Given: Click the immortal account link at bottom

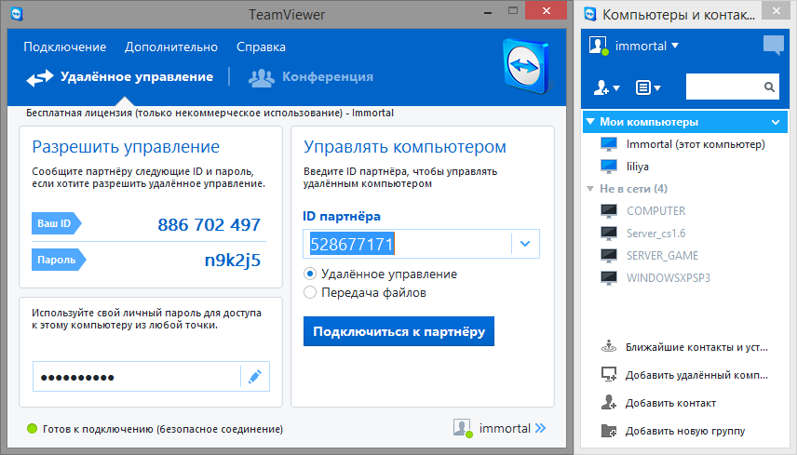Looking at the screenshot, I should pos(505,429).
